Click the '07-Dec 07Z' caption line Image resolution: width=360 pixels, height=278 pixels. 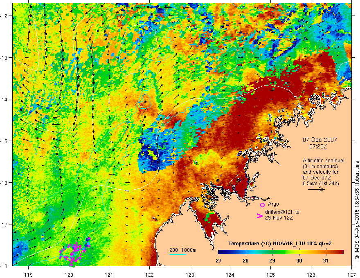coord(316,178)
